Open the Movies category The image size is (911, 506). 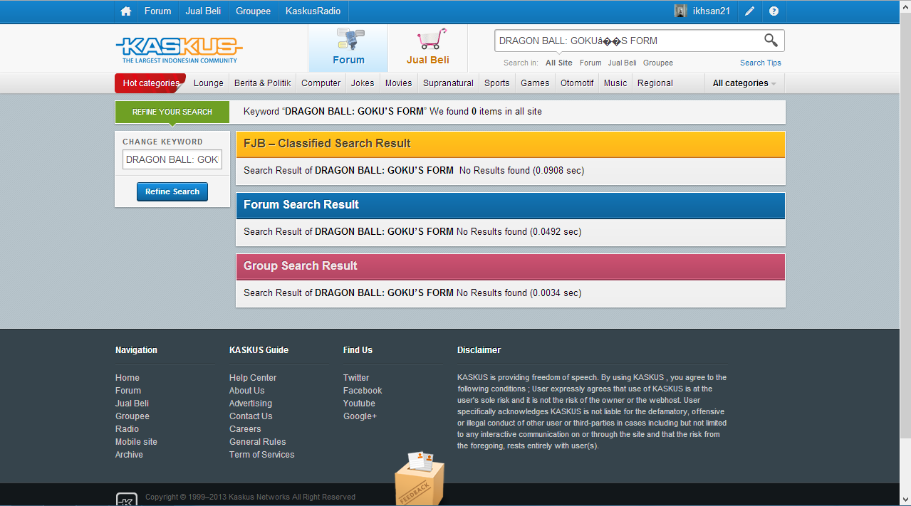(x=399, y=83)
